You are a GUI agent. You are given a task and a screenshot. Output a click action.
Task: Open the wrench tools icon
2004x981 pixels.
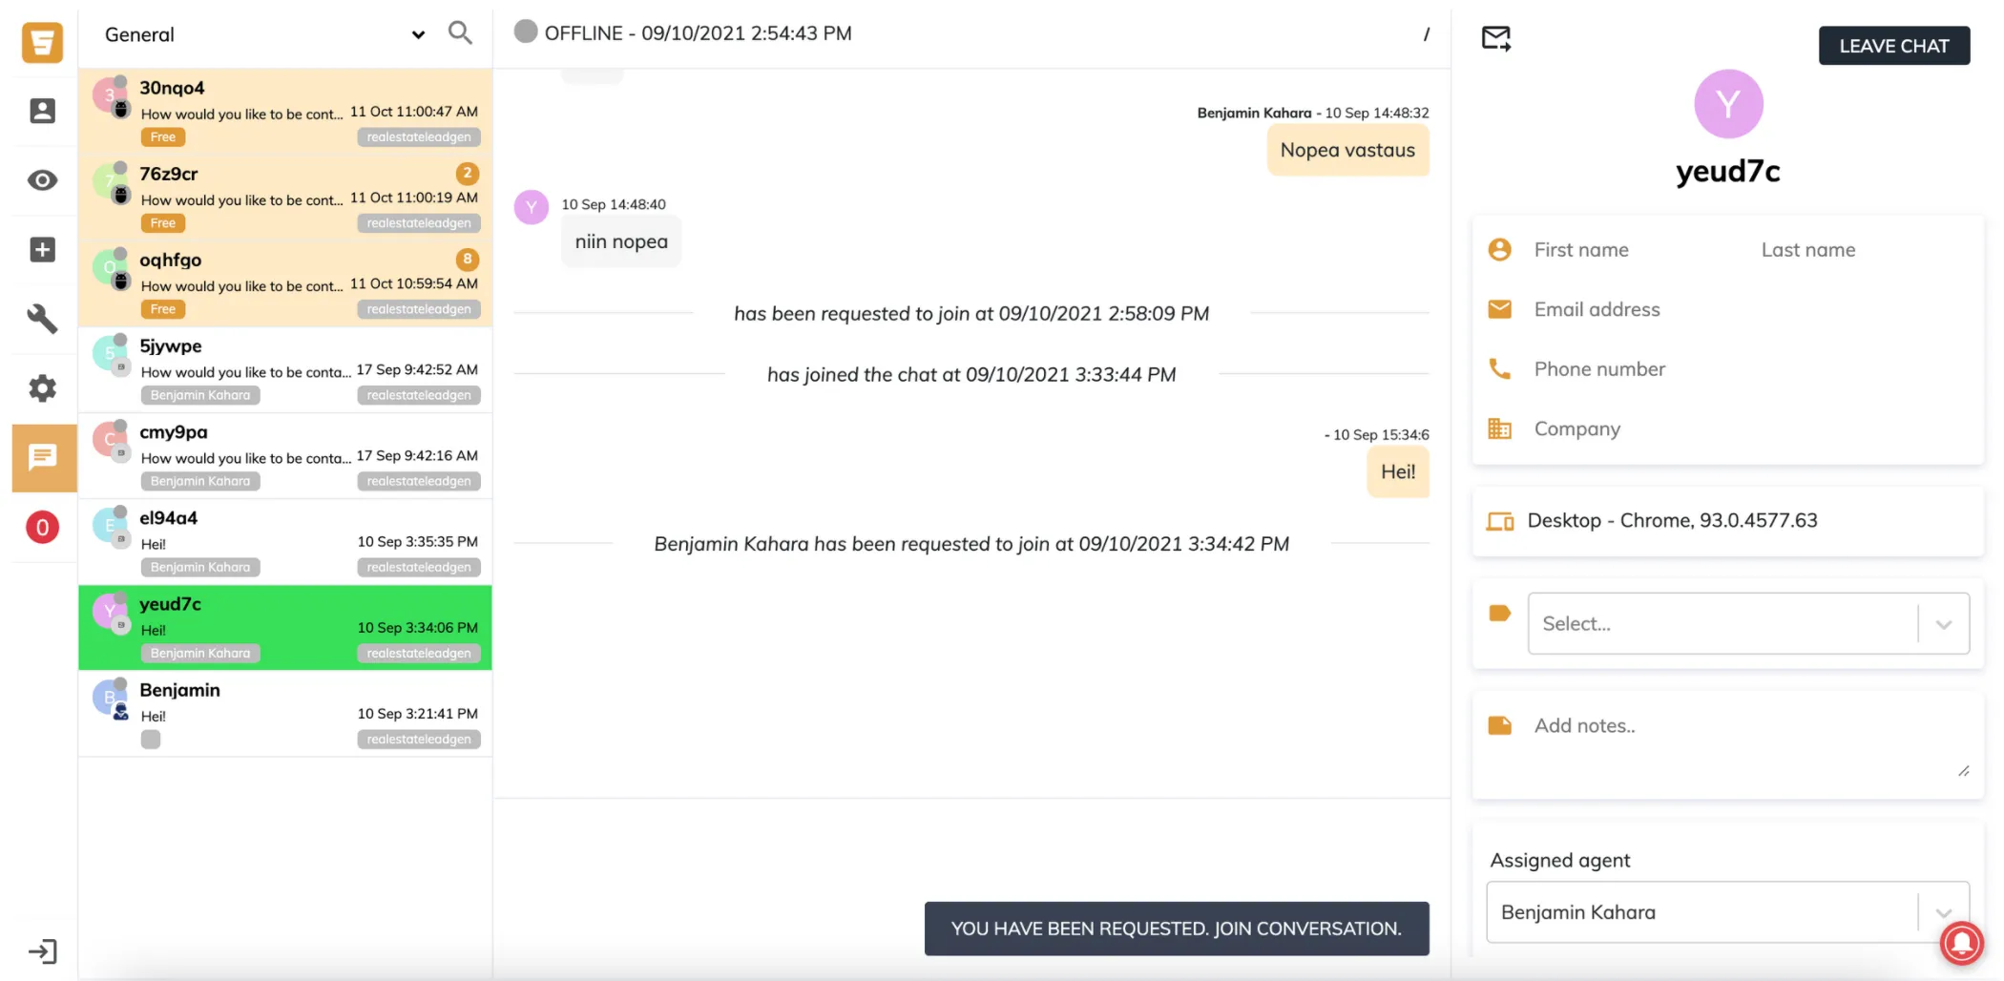(x=42, y=319)
